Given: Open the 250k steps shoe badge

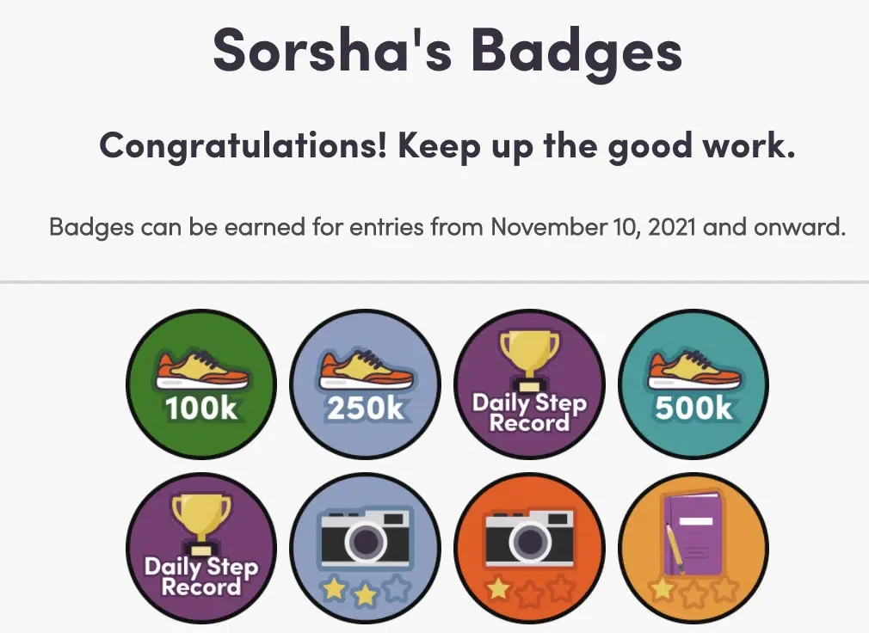Looking at the screenshot, I should tap(365, 384).
